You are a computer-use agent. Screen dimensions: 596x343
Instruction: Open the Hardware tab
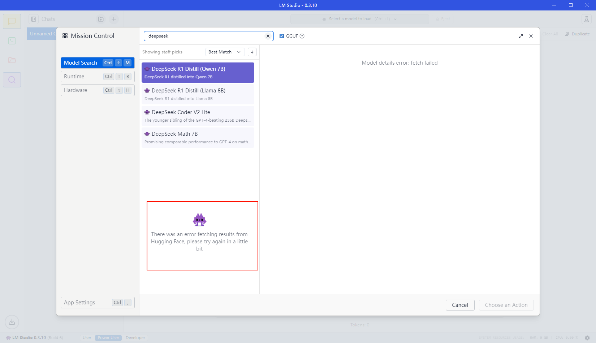pyautogui.click(x=98, y=90)
